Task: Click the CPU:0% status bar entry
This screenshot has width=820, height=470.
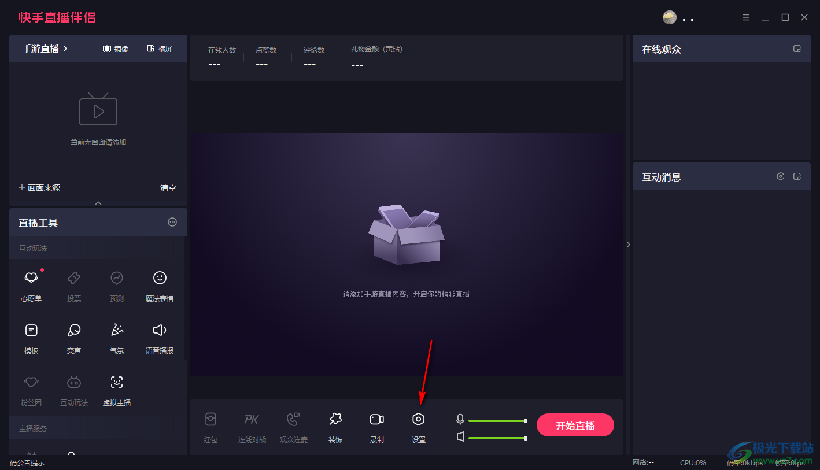Action: pos(693,462)
